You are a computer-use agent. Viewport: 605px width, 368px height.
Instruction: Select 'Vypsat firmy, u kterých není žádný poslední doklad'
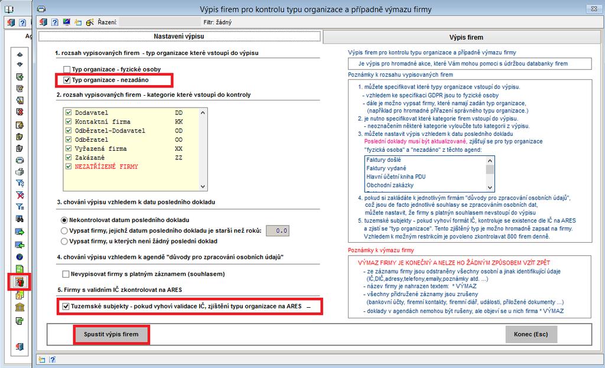[x=64, y=241]
